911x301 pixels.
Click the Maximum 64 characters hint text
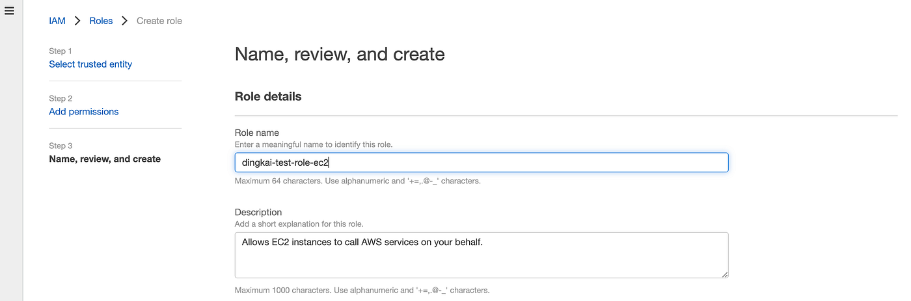tap(357, 181)
